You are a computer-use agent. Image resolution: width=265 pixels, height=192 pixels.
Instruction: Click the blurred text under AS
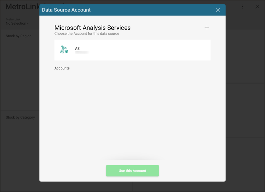pos(82,53)
